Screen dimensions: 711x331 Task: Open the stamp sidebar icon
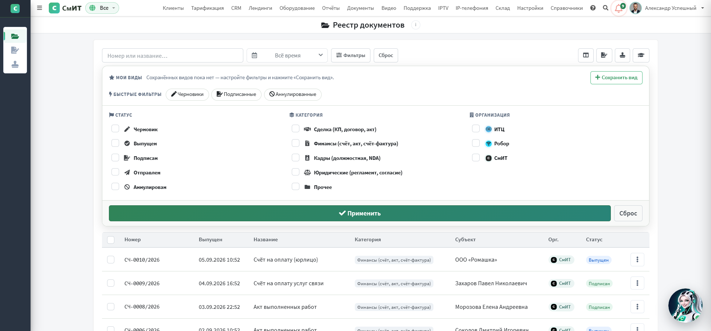pos(15,64)
